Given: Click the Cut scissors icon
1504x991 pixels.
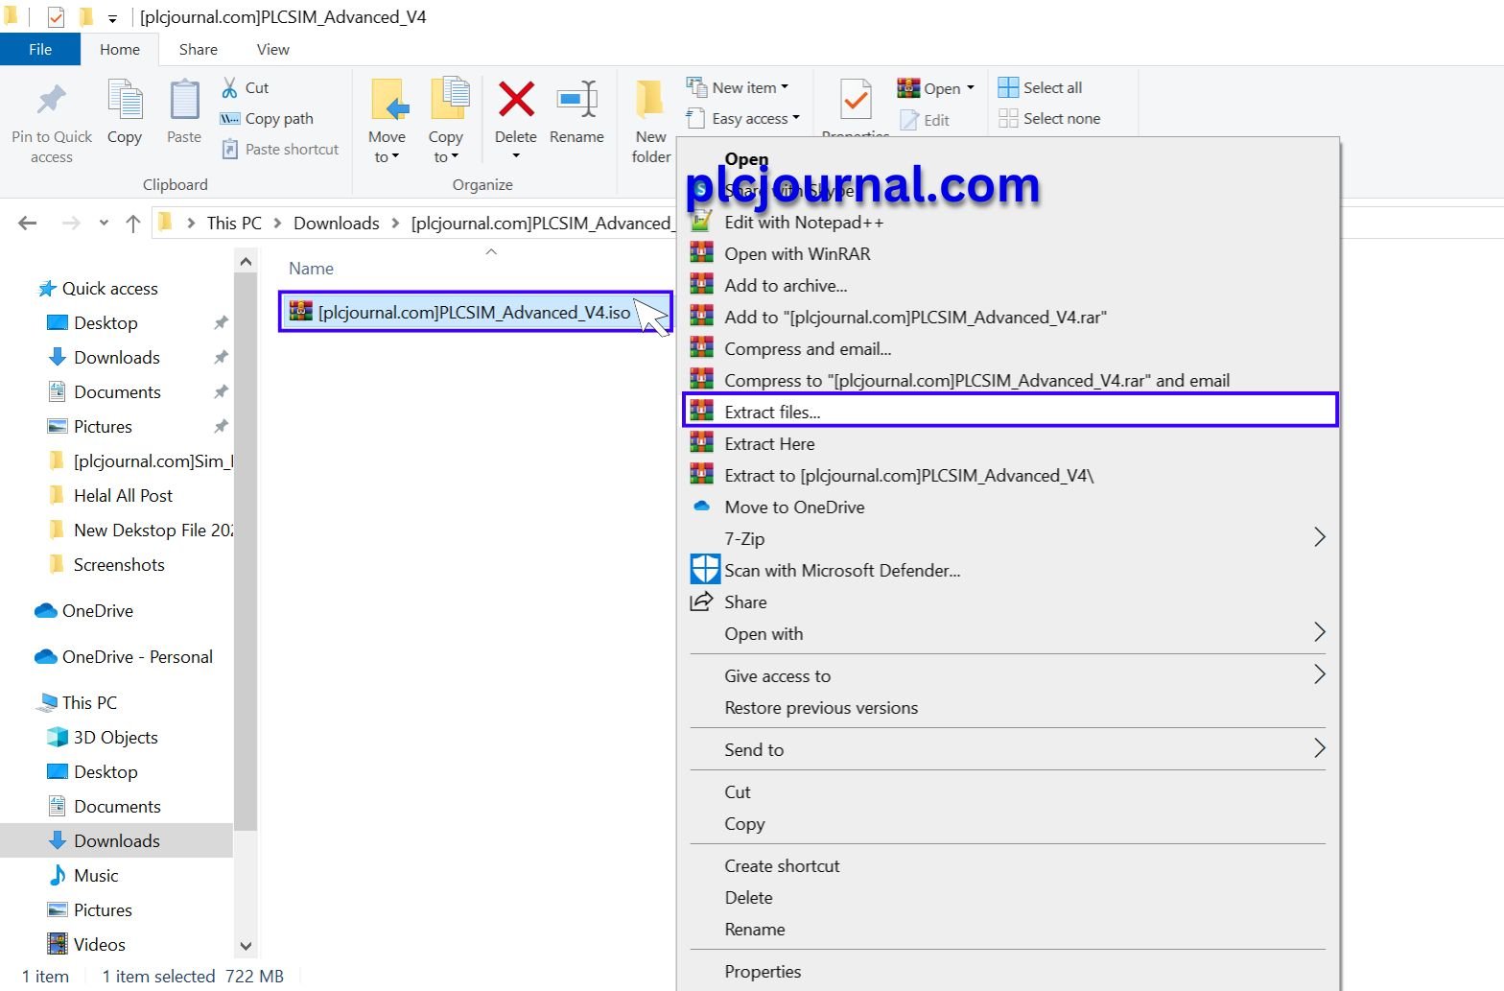Looking at the screenshot, I should pos(230,88).
